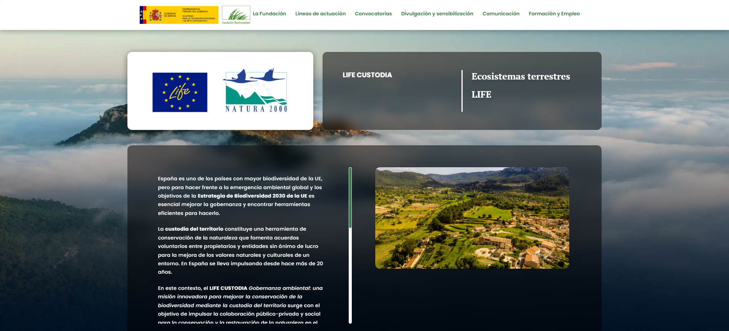Image resolution: width=729 pixels, height=331 pixels.
Task: Click the LIFE CUSTODIA project heading
Action: coord(367,75)
